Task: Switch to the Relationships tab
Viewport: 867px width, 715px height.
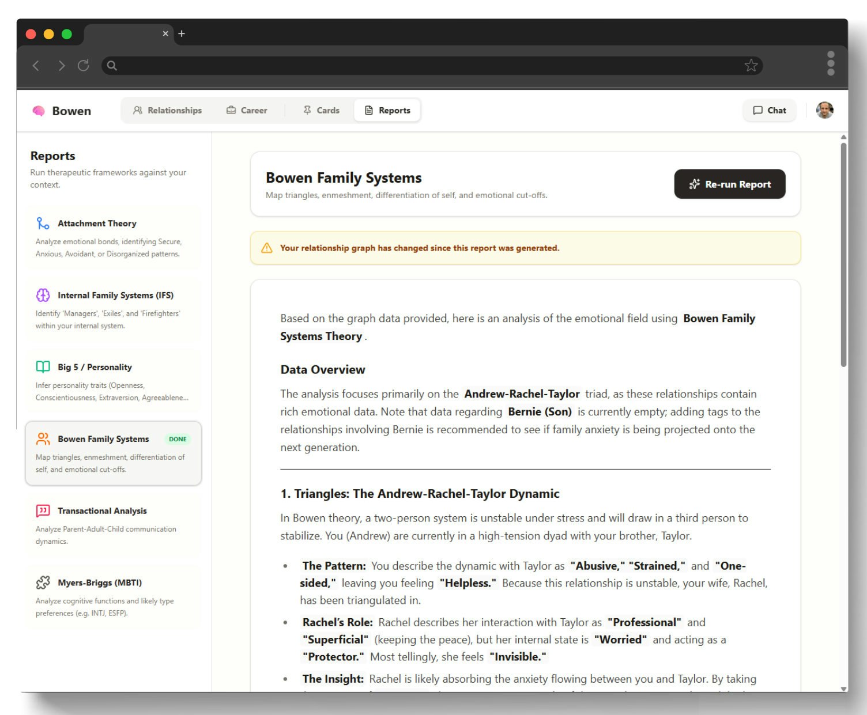Action: pos(168,110)
